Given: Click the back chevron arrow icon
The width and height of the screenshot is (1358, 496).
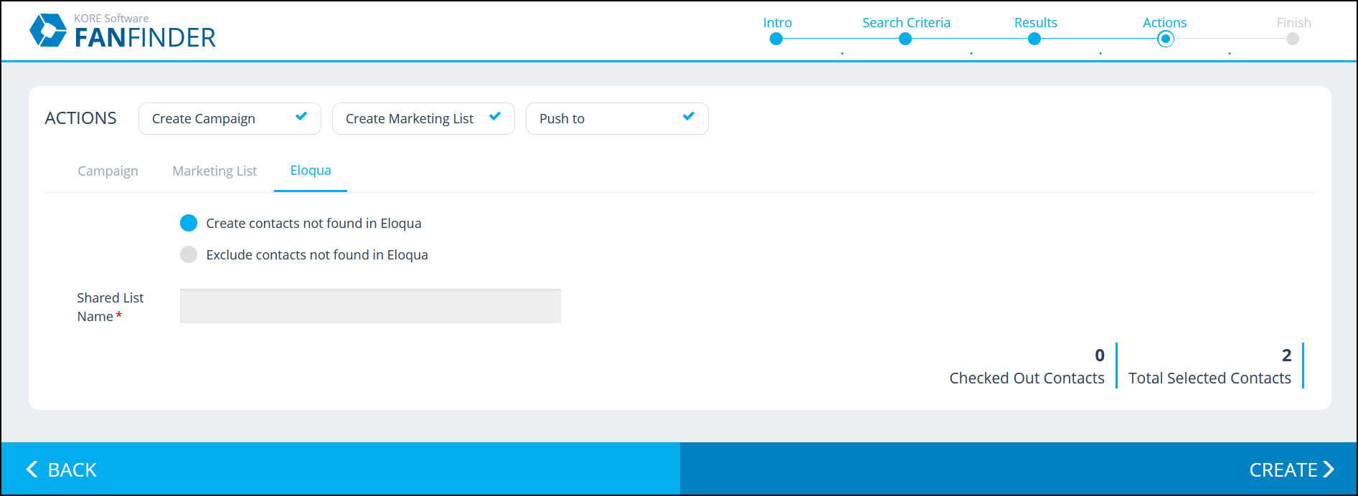Looking at the screenshot, I should point(32,469).
